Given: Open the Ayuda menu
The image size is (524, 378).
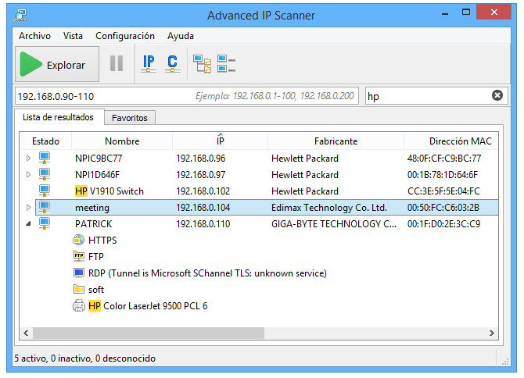Looking at the screenshot, I should coord(181,36).
